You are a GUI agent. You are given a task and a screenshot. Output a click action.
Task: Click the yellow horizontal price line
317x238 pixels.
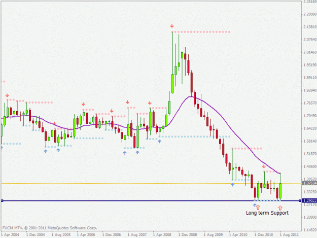[x=151, y=183]
